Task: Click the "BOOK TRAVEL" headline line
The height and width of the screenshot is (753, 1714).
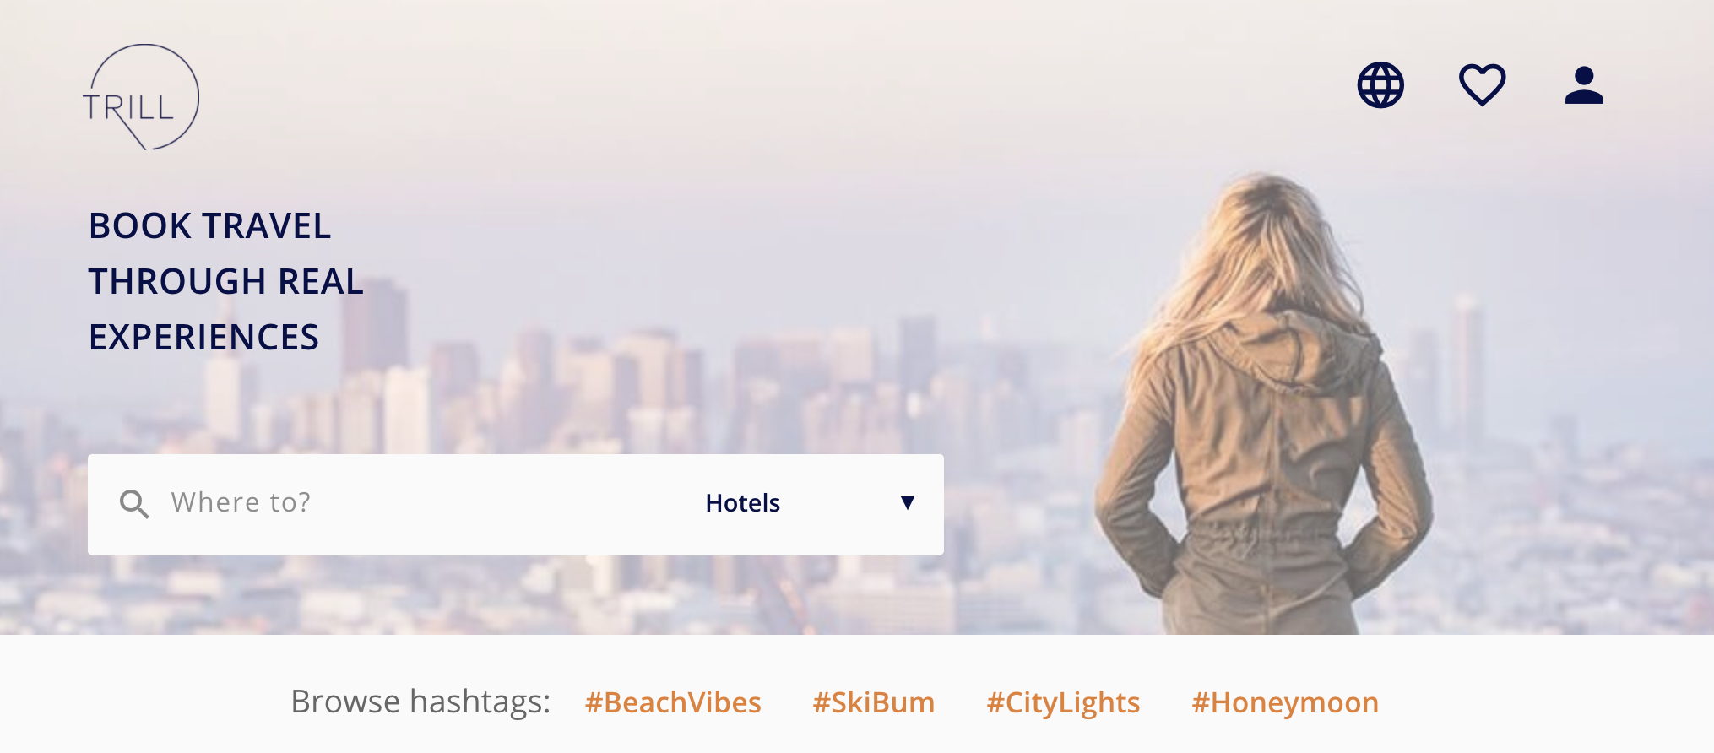Action: click(209, 226)
